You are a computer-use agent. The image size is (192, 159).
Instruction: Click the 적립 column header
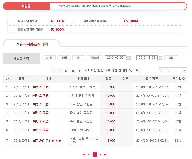point(108,79)
